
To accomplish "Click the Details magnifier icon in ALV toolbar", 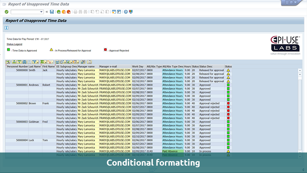I will point(8,62).
